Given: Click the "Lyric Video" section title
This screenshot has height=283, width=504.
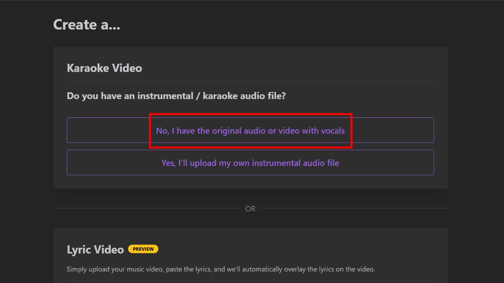Looking at the screenshot, I should 95,250.
